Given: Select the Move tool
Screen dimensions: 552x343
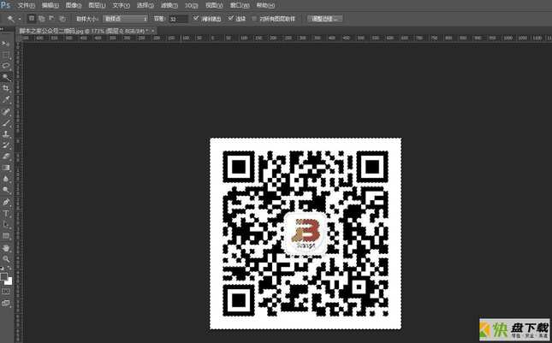Looking at the screenshot, I should [x=6, y=44].
